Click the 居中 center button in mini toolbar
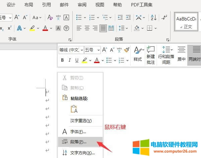Image resolution: width=201 pixels, height=158 pixels. pyautogui.click(x=181, y=54)
